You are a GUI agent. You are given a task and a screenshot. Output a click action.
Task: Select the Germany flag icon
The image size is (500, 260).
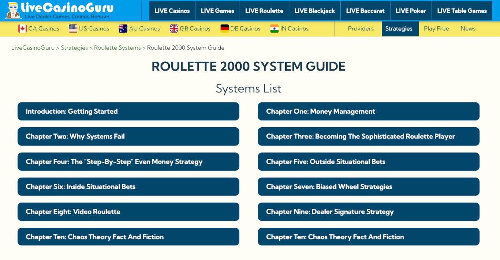click(x=225, y=29)
